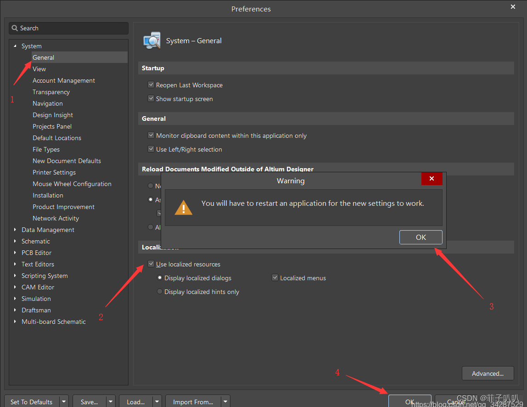This screenshot has width=527, height=407.
Task: Click the Advanced... button
Action: 488,373
